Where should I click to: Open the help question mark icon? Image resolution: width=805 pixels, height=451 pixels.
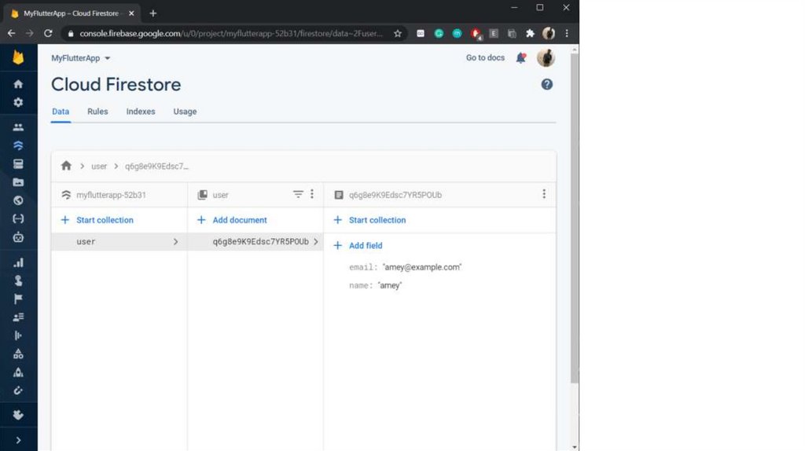tap(547, 84)
